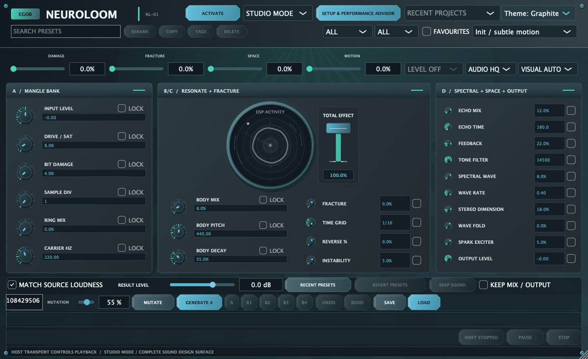
Task: Click the Result Level slider
Action: pos(202,285)
